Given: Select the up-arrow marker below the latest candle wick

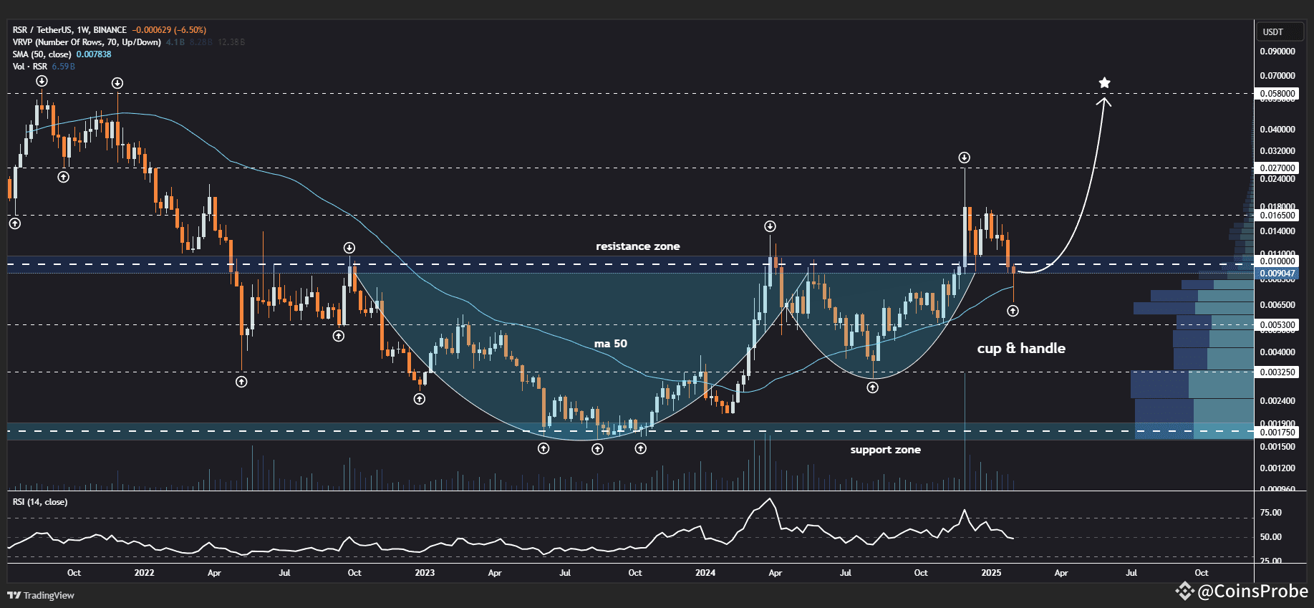Looking at the screenshot, I should [1013, 311].
